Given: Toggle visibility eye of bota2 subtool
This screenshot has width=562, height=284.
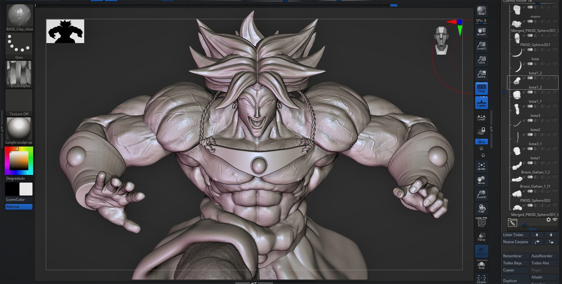Looking at the screenshot, I should 555,120.
